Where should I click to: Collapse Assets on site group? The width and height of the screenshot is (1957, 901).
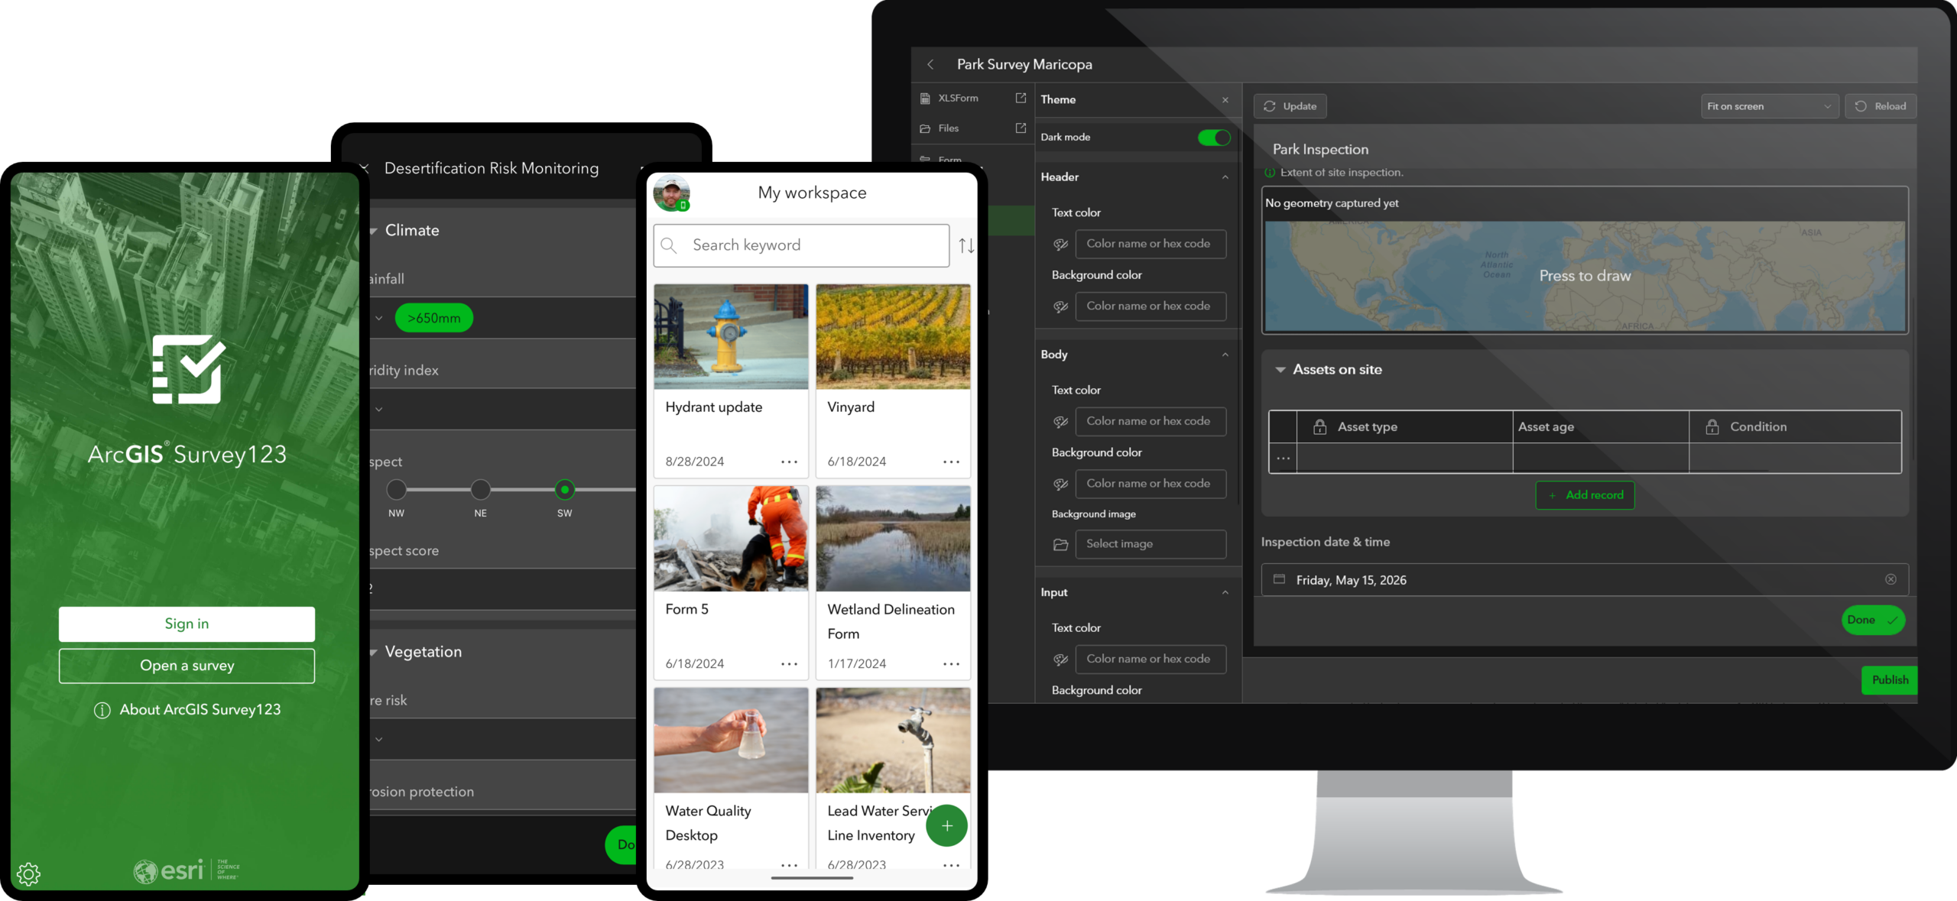1280,370
